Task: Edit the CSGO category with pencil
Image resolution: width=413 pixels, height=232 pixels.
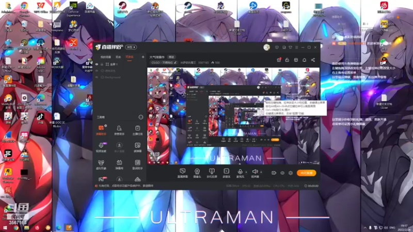Action: (x=176, y=62)
